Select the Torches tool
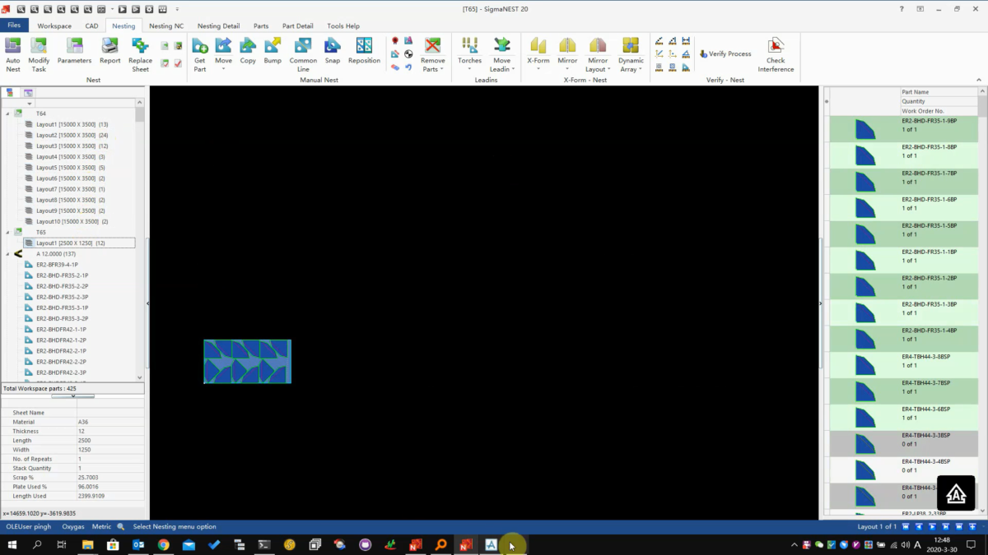Viewport: 988px width, 555px height. point(470,49)
